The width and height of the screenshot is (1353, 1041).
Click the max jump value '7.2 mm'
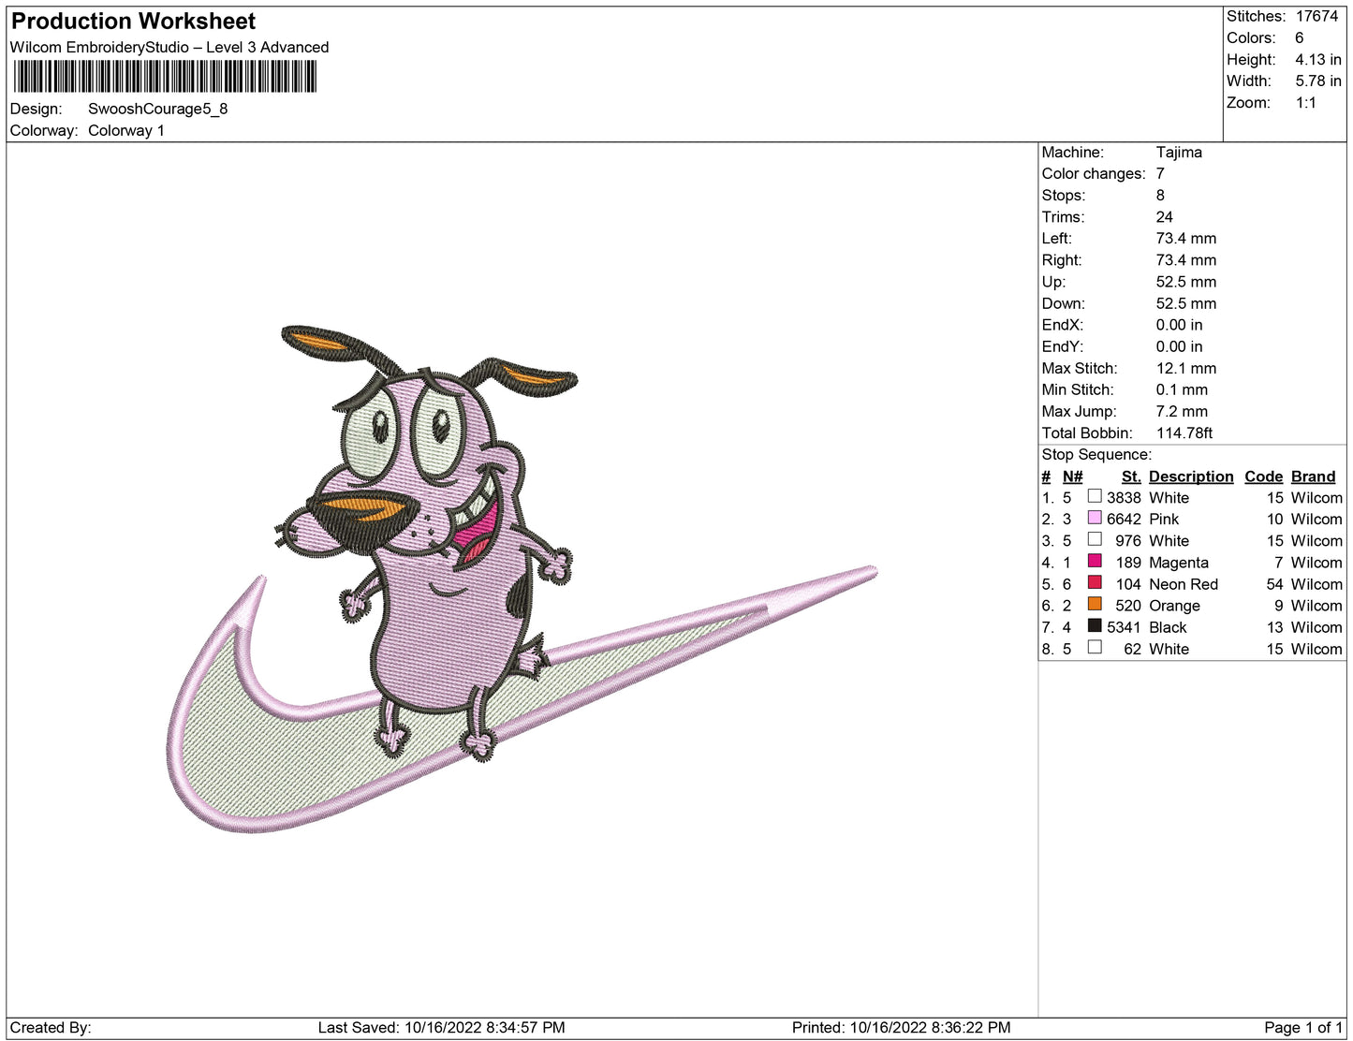[1182, 411]
